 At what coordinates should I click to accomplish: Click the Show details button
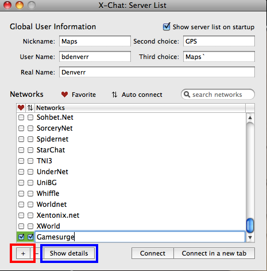69,253
